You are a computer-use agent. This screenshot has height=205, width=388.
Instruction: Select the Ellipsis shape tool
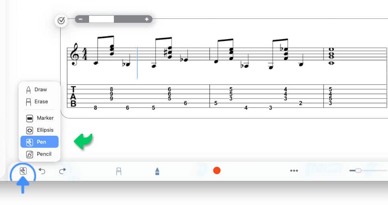click(40, 130)
